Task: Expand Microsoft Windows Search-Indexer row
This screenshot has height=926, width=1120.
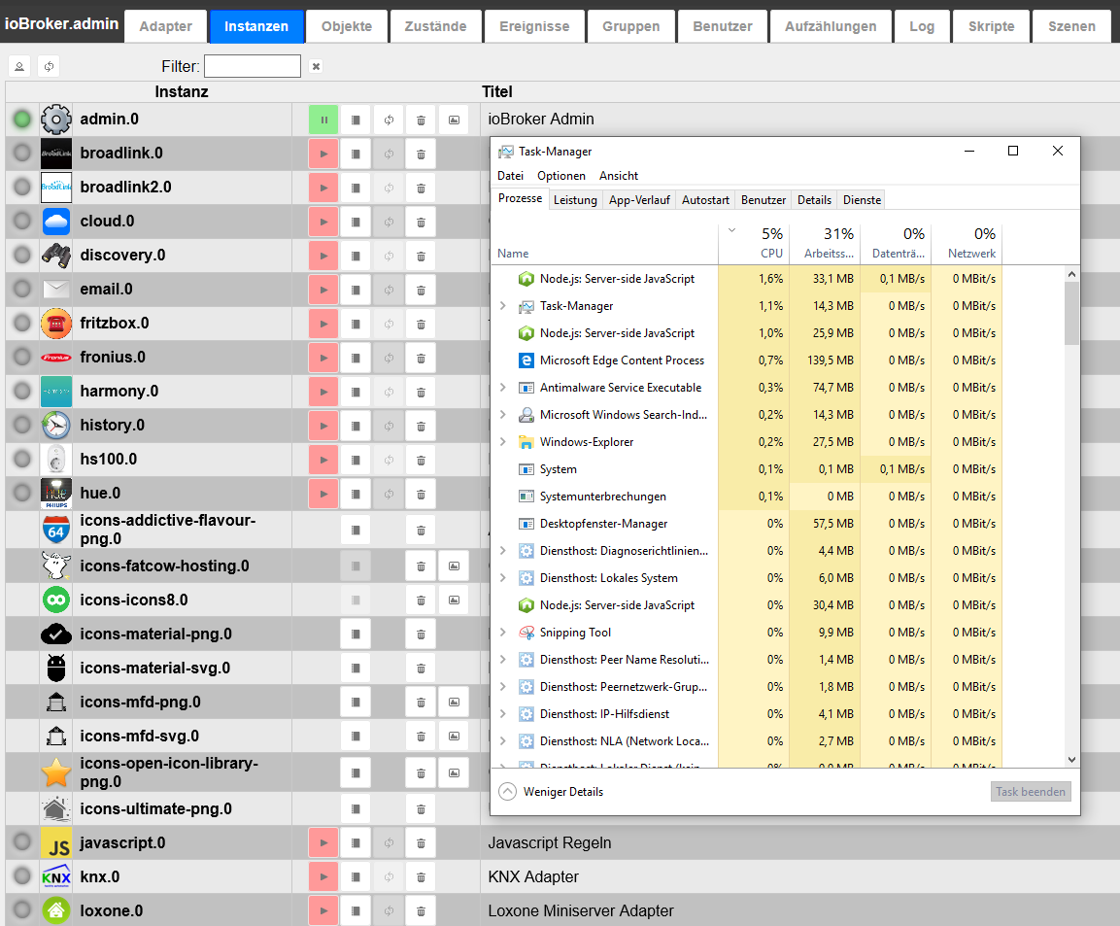Action: (503, 414)
